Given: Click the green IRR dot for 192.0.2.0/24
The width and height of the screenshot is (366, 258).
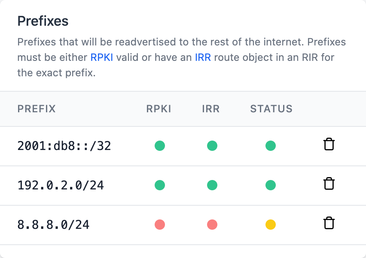Looking at the screenshot, I should pyautogui.click(x=212, y=185).
